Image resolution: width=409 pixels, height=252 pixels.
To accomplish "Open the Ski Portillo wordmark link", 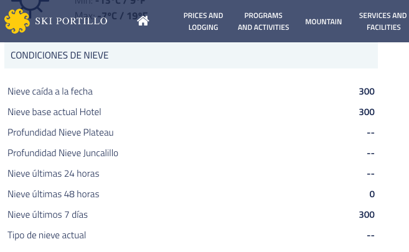I will (71, 21).
